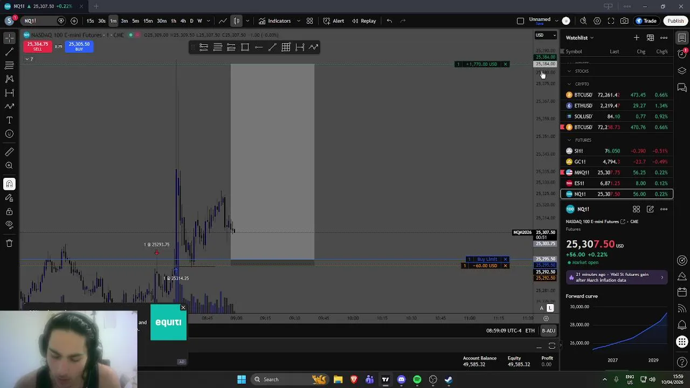Cancel the Buy Limit order with X
690x388 pixels.
pos(505,259)
